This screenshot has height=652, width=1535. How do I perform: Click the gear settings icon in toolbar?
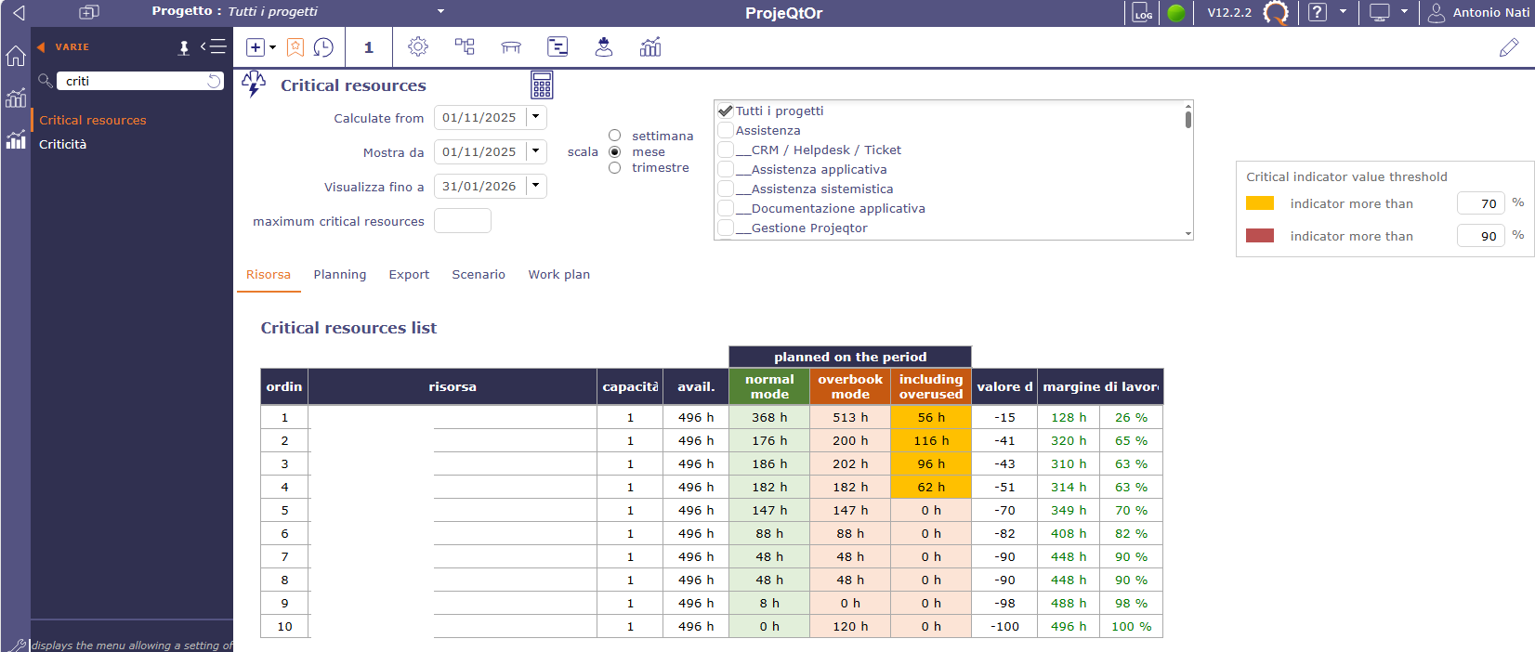point(418,47)
